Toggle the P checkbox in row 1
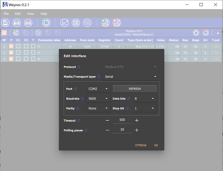223x171 pixels. pyautogui.click(x=11, y=46)
